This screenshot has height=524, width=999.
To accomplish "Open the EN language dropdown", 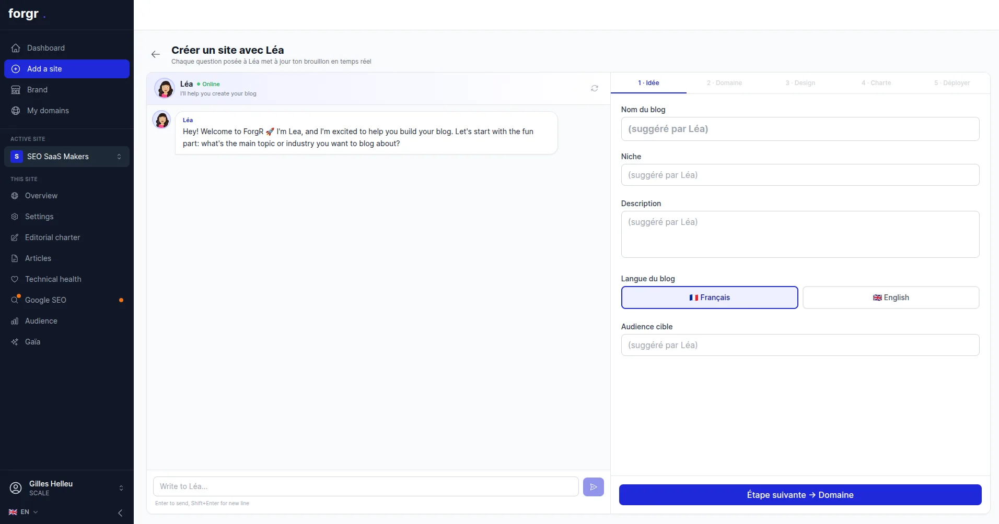I will click(24, 512).
